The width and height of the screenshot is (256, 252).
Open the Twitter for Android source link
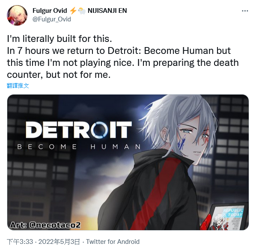tap(113, 242)
